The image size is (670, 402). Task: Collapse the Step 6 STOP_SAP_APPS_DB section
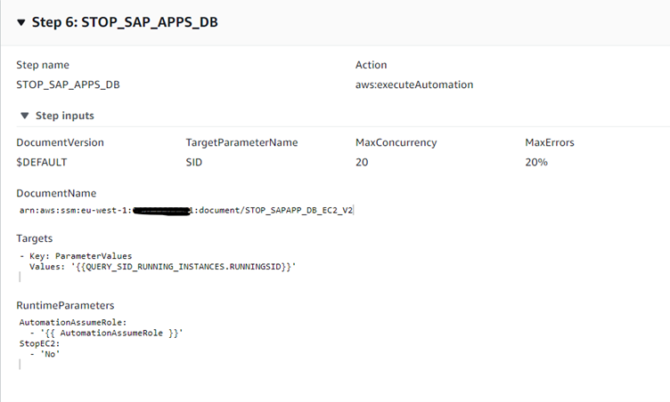pyautogui.click(x=21, y=22)
